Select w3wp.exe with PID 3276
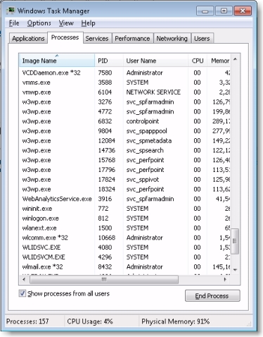Screen dimensions: 263x337 click(124, 102)
